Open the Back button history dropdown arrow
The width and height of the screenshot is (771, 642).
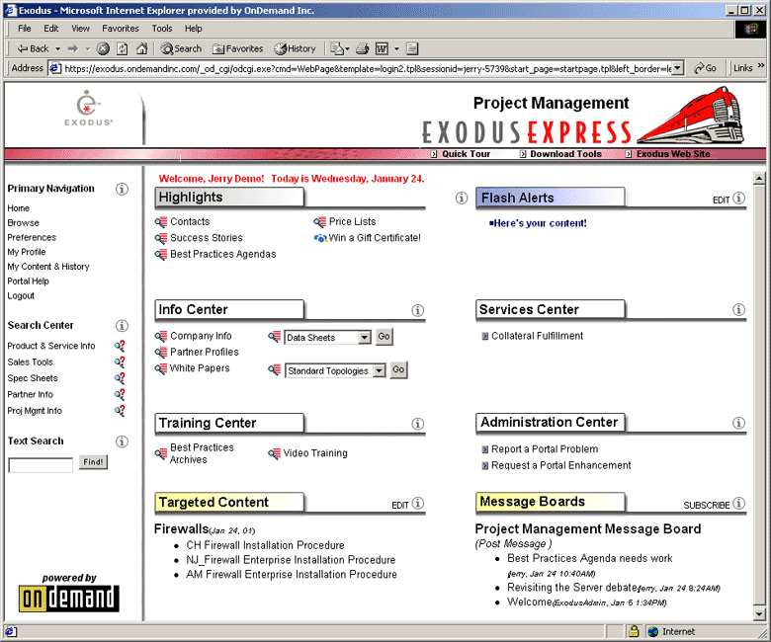click(x=57, y=48)
